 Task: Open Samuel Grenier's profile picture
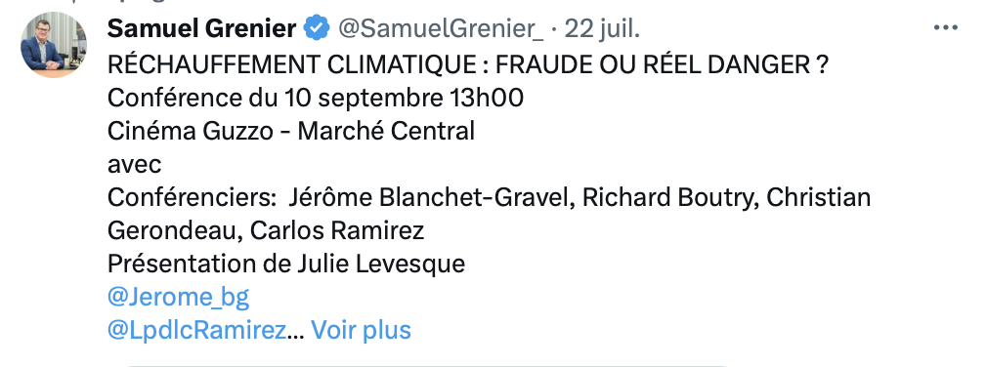[x=54, y=45]
